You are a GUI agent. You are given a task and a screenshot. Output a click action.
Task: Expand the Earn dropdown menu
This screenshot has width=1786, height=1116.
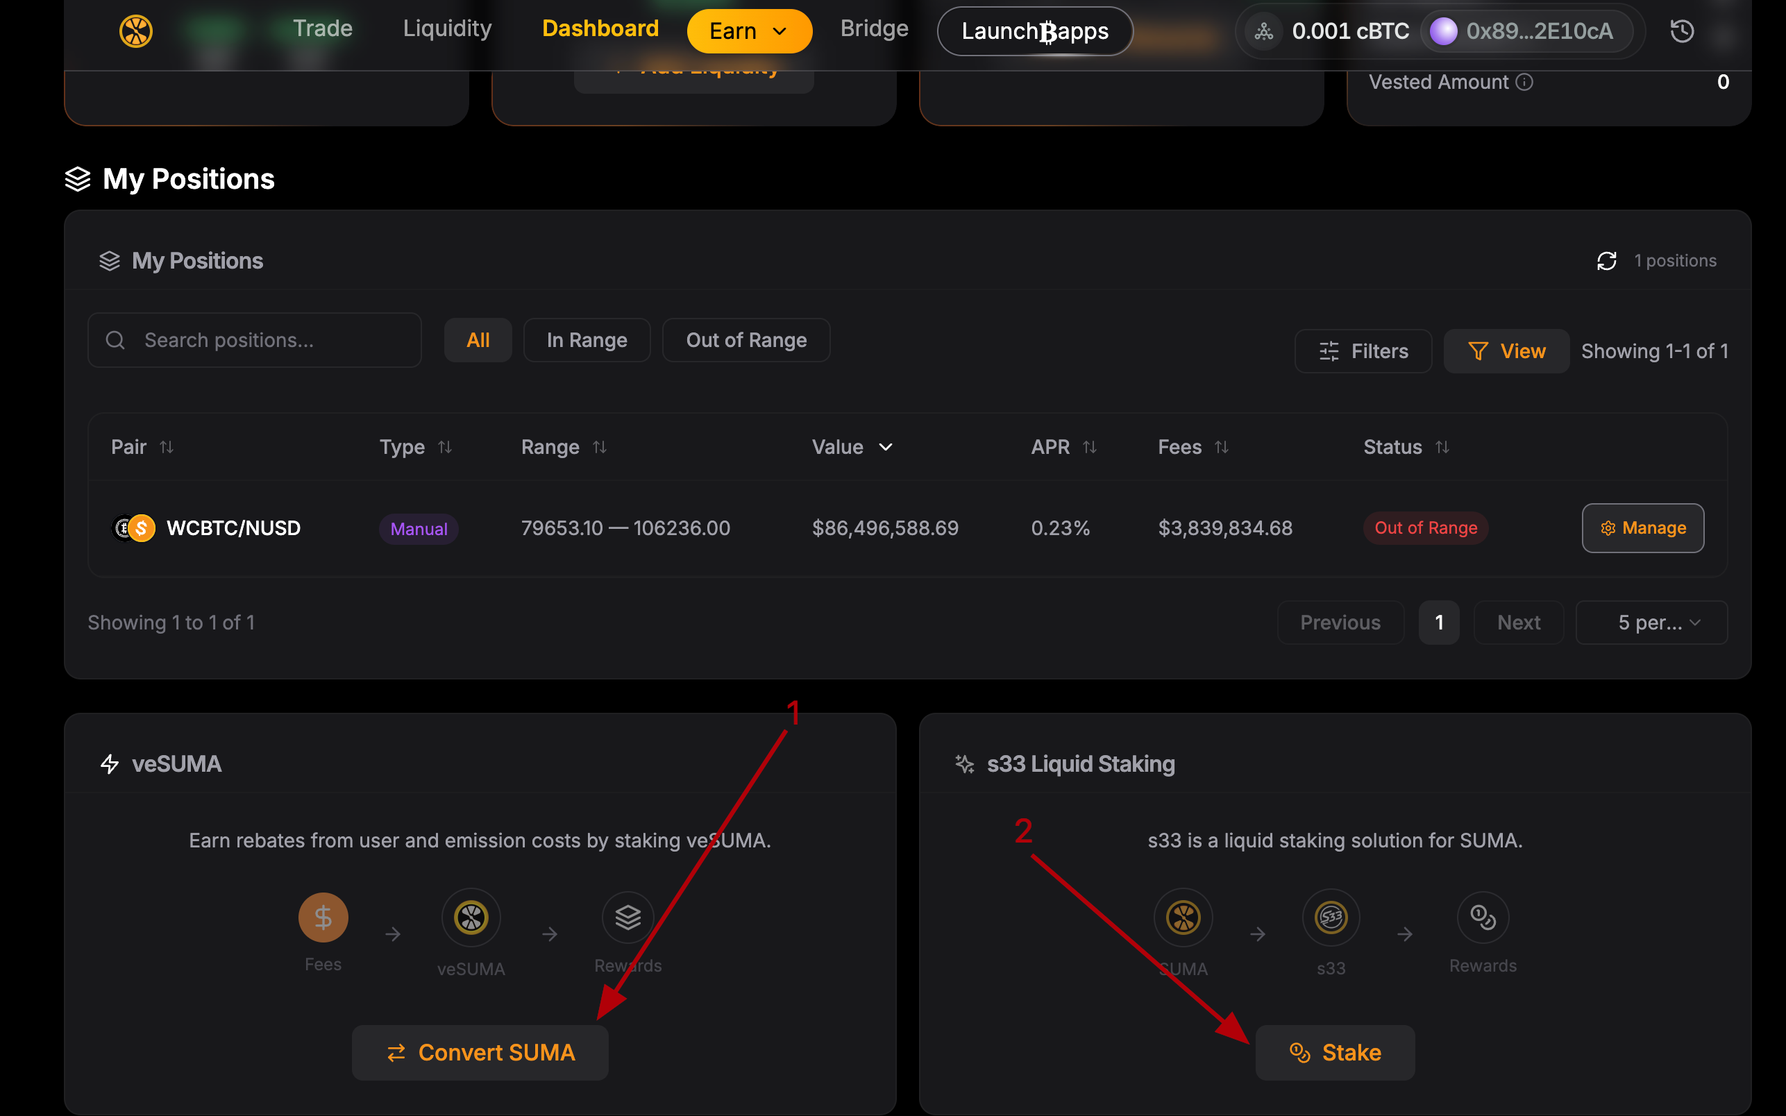click(749, 31)
